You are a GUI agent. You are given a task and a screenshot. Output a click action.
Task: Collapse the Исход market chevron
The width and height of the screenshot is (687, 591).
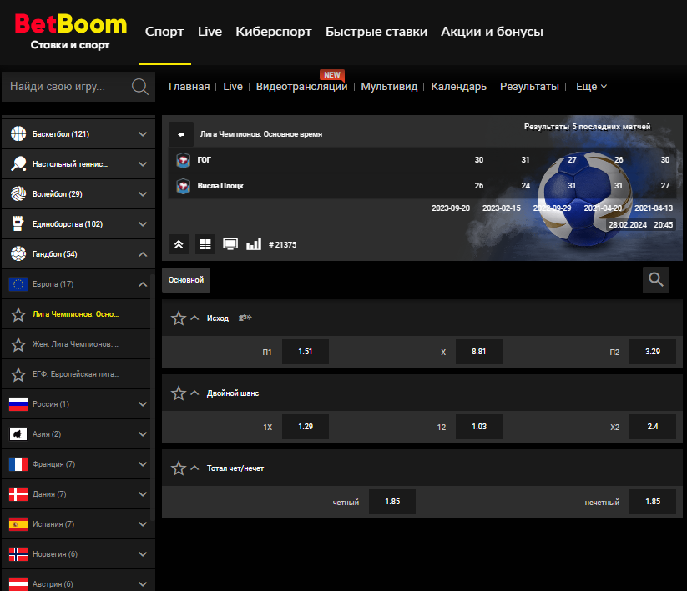[x=195, y=318]
